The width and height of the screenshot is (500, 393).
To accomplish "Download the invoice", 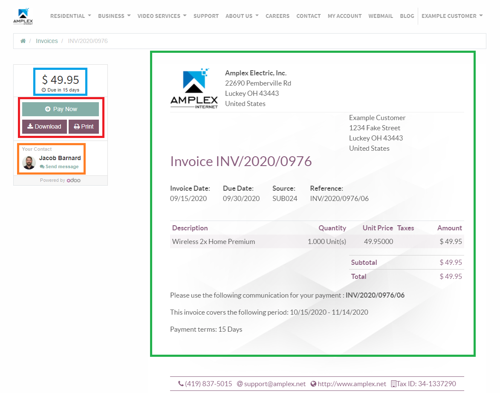I will coord(44,126).
